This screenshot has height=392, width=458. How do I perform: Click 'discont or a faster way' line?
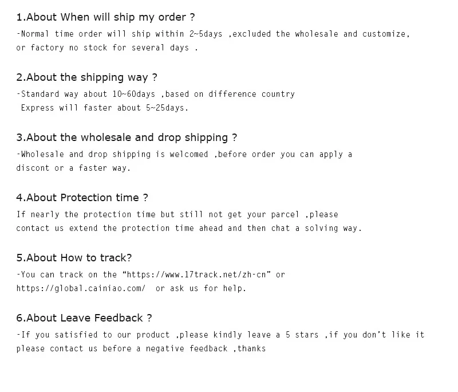pos(73,168)
